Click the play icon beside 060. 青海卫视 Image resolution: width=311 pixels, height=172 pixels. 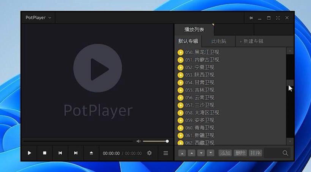(x=180, y=128)
